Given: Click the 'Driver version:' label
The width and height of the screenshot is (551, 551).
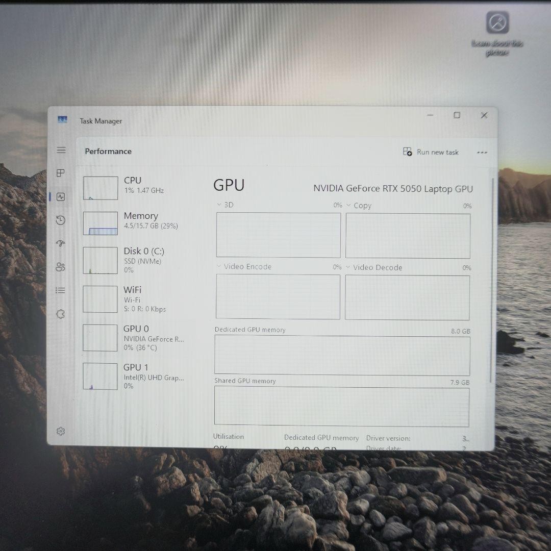Looking at the screenshot, I should coord(388,438).
